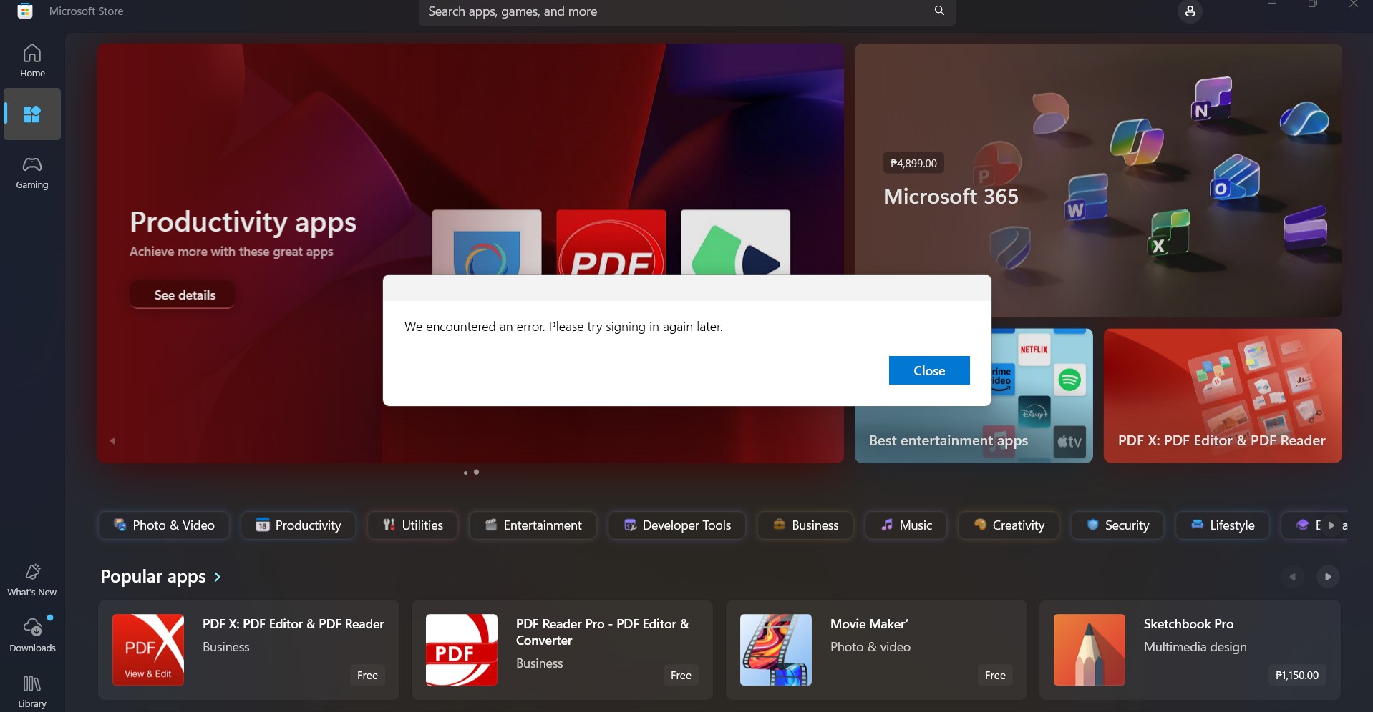Click the ₱1,150.00 Sketchbook Pro price

pos(1297,675)
